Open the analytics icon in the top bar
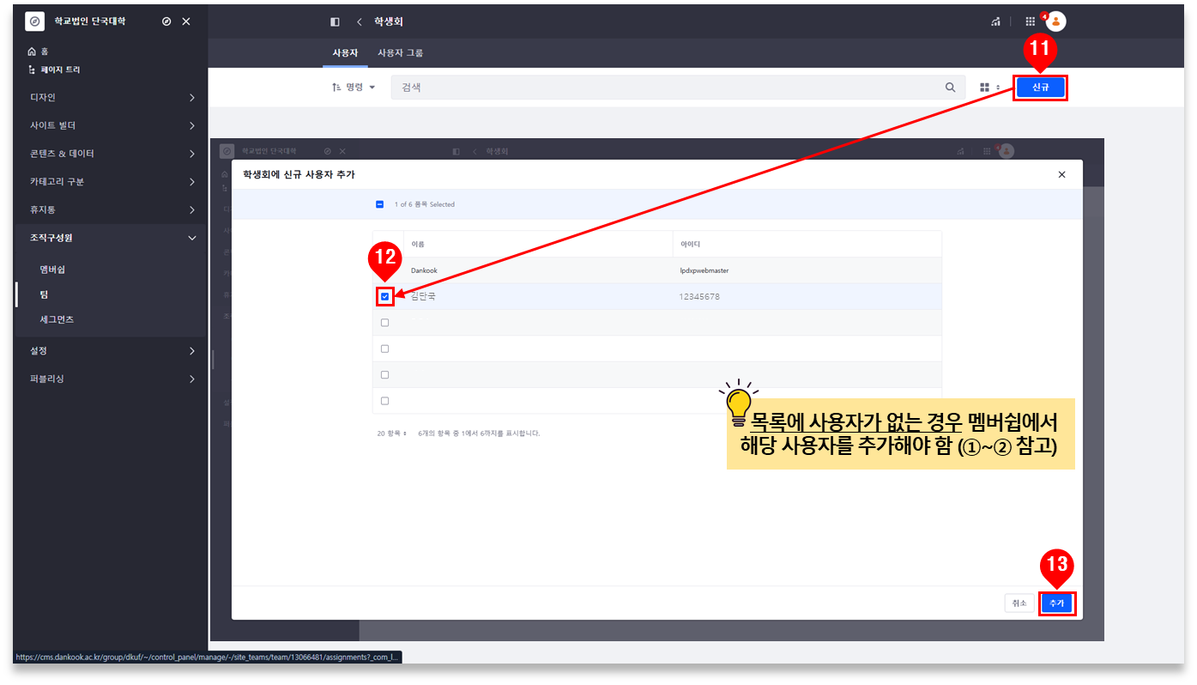Screen dimensions: 1197x685 (x=995, y=21)
